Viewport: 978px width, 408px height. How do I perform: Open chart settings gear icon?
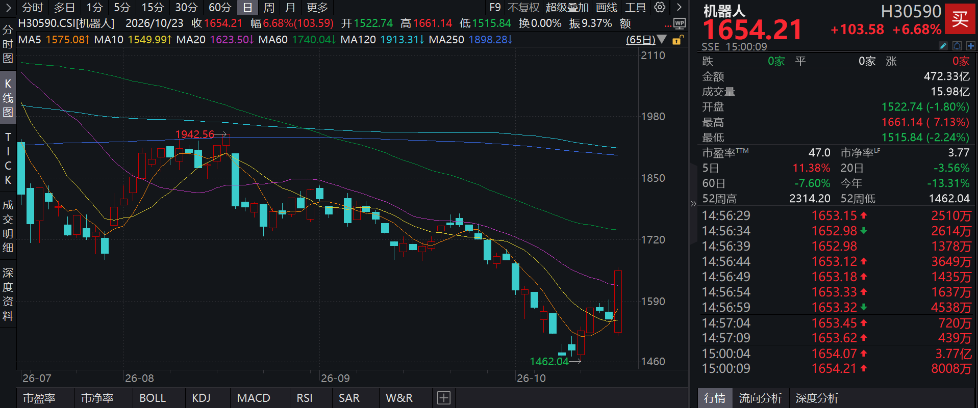(x=660, y=7)
